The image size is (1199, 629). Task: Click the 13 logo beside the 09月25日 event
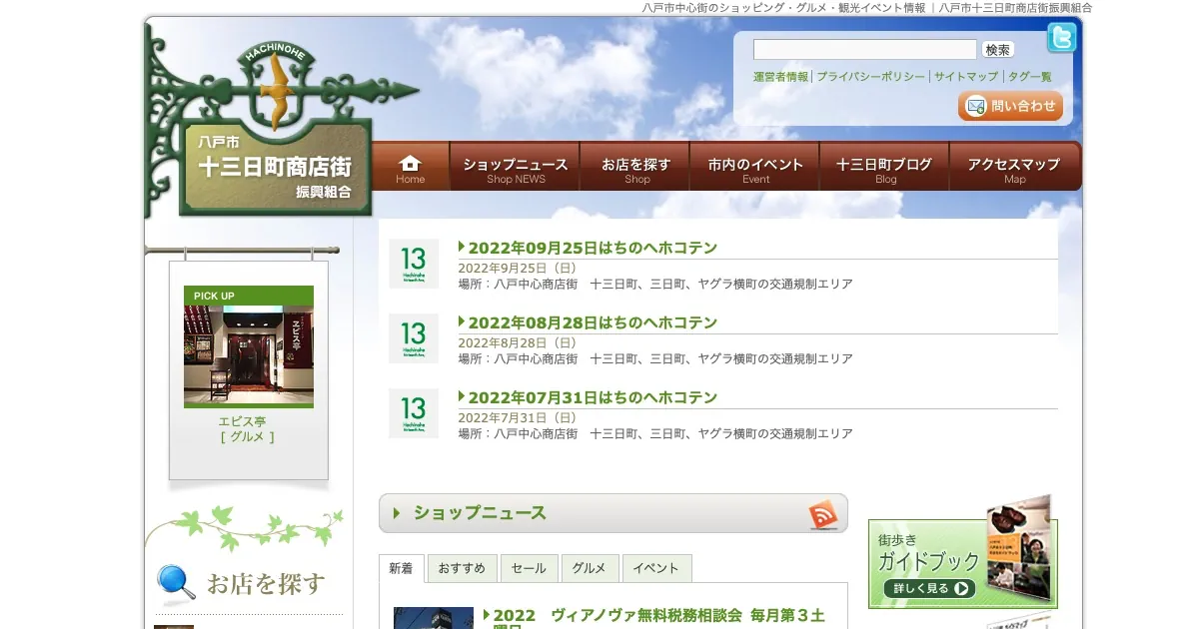point(413,265)
